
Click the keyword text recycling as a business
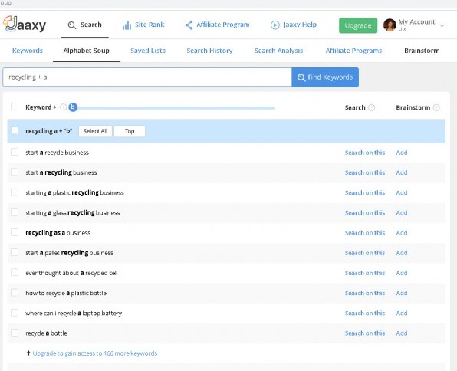click(58, 233)
